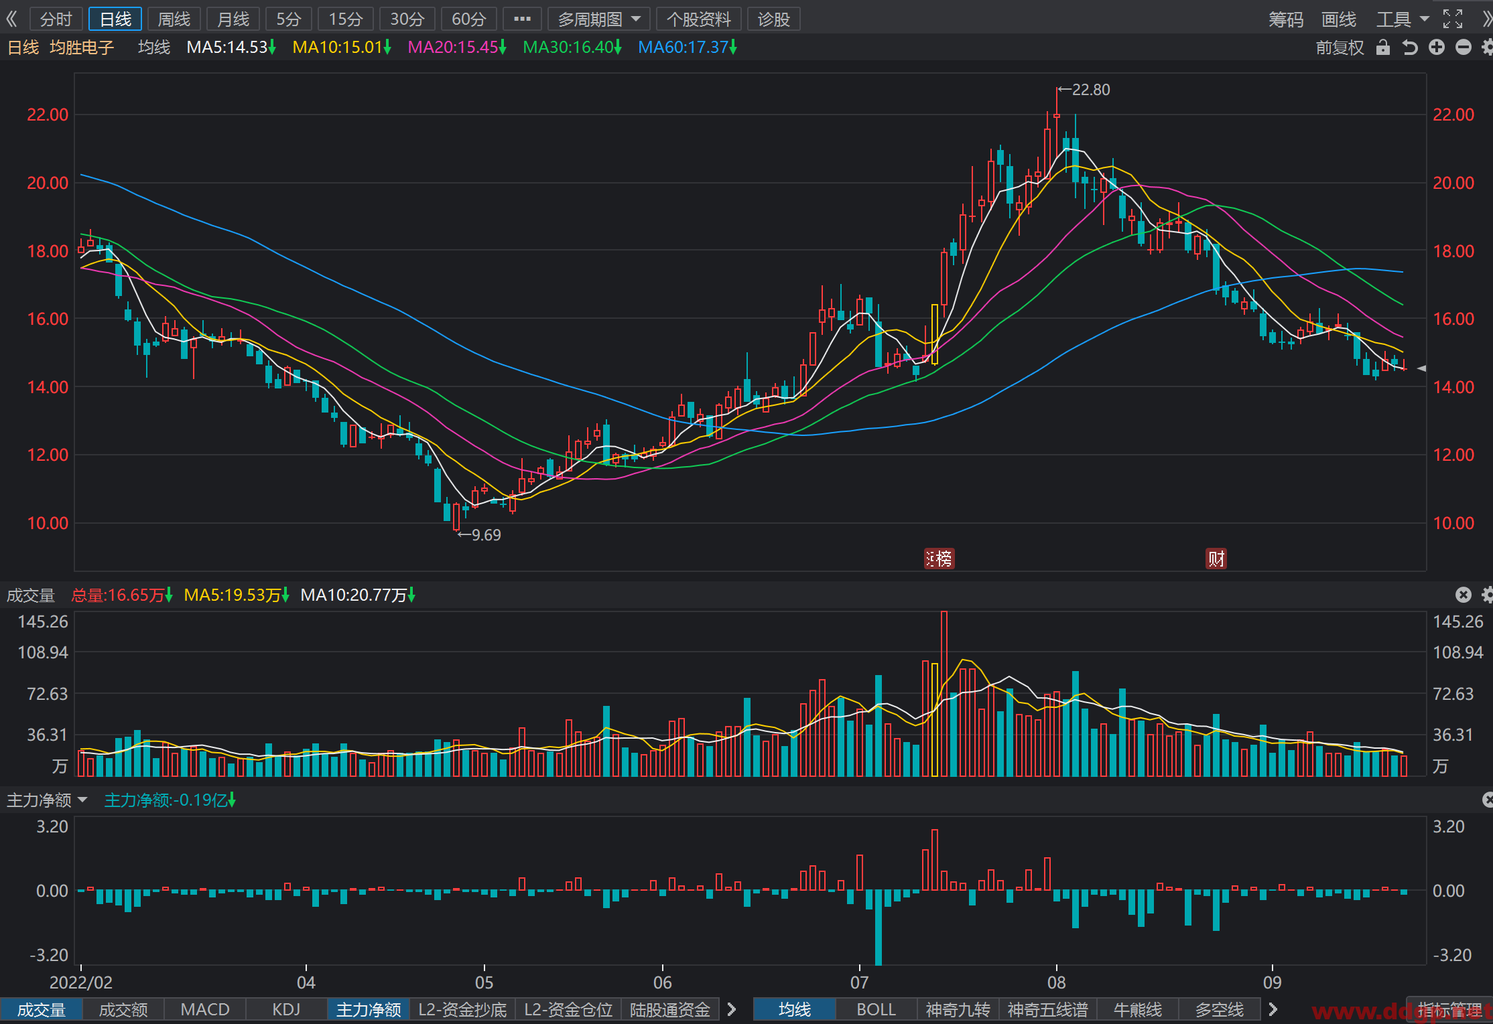This screenshot has height=1024, width=1493.
Task: Open 指标管理 indicator management
Action: pos(1449,1010)
